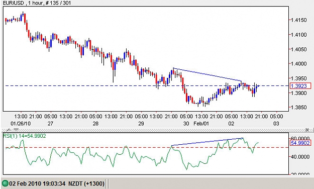Click the 01/26/10 date label
This screenshot has width=314, height=189.
(x=21, y=124)
